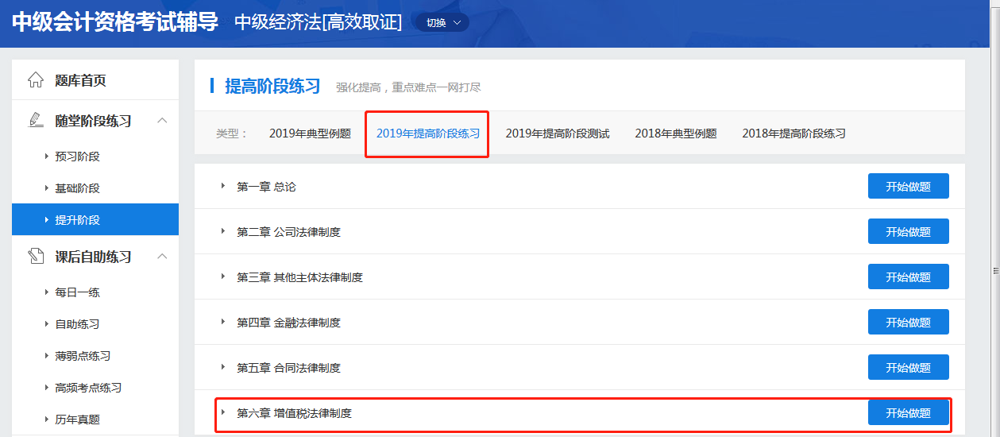Select 基础阶段 in the sidebar
The image size is (1000, 437).
point(77,188)
